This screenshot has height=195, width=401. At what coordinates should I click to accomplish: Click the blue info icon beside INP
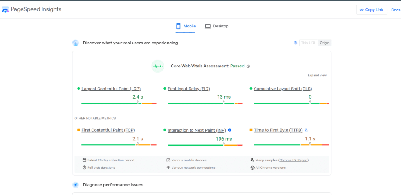coord(229,130)
